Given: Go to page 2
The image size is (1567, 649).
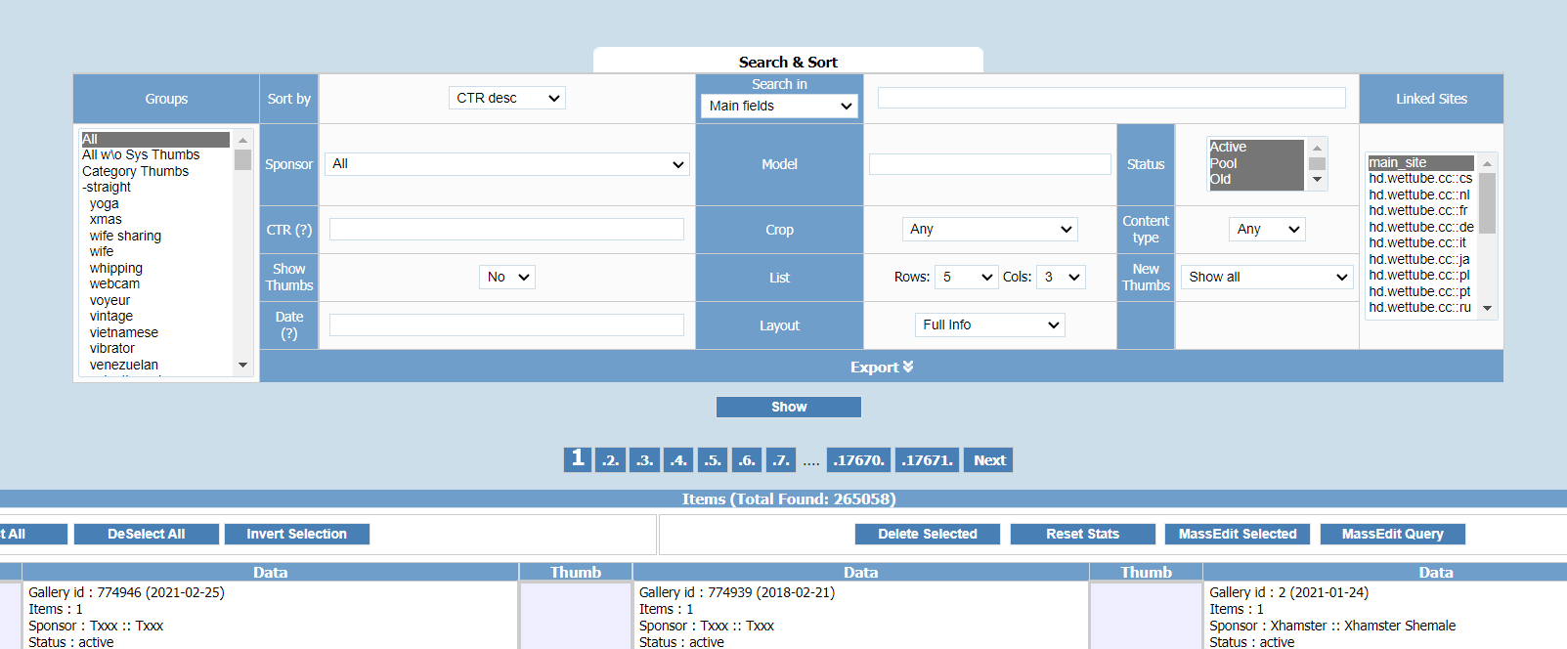Looking at the screenshot, I should [x=610, y=460].
